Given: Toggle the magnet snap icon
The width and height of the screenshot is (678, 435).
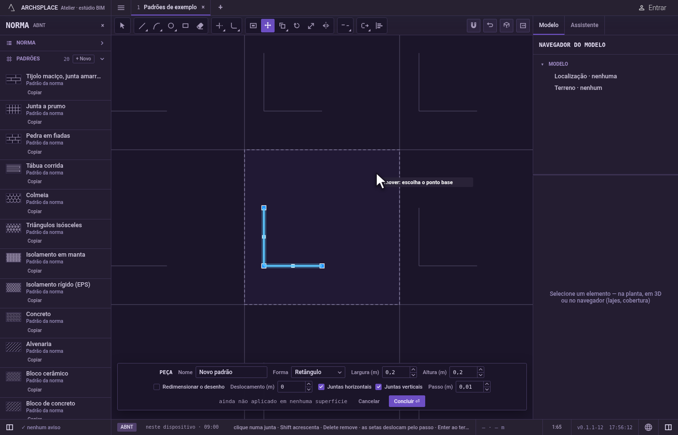Looking at the screenshot, I should click(x=474, y=26).
